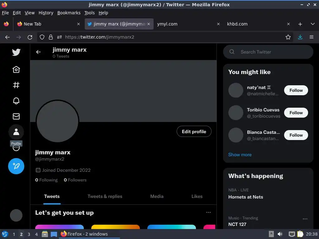Open the taskbar file manager icon

pyautogui.click(x=45, y=234)
